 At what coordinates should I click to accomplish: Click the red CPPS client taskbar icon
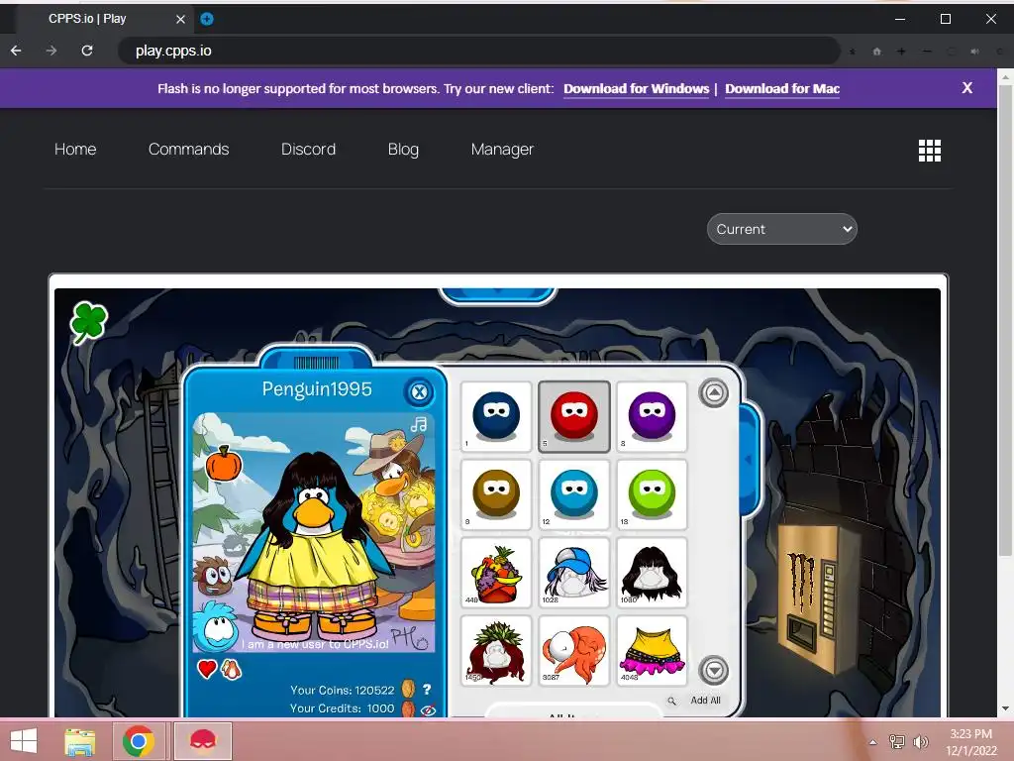coord(202,741)
